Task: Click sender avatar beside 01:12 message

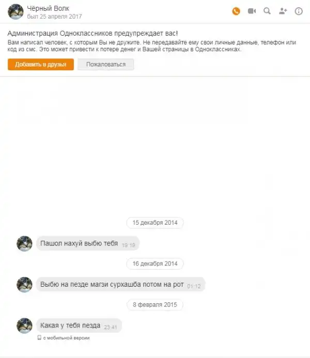Action: [24, 285]
